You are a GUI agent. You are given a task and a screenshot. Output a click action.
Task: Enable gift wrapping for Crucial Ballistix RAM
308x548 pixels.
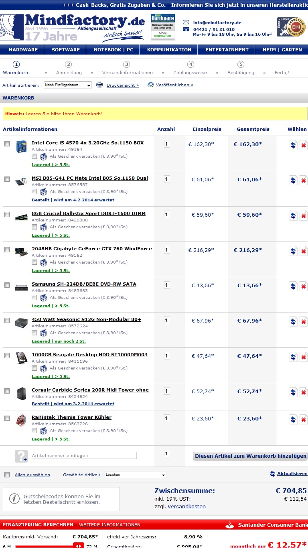pyautogui.click(x=34, y=227)
